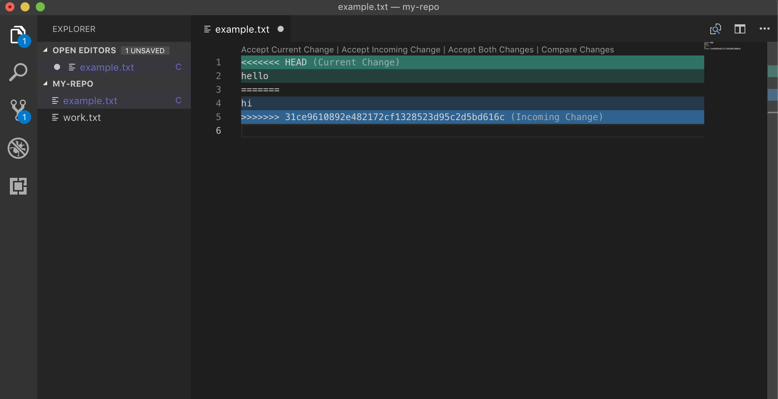The width and height of the screenshot is (778, 399).
Task: Split the editor with split icon
Action: (x=740, y=29)
